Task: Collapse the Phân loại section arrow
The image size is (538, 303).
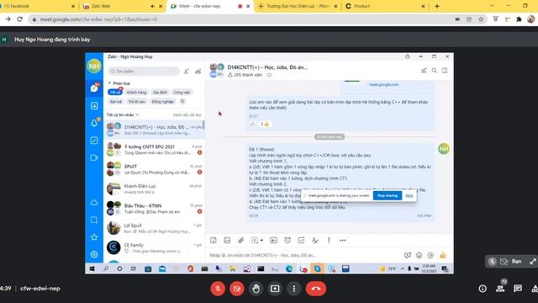Action: tap(109, 83)
